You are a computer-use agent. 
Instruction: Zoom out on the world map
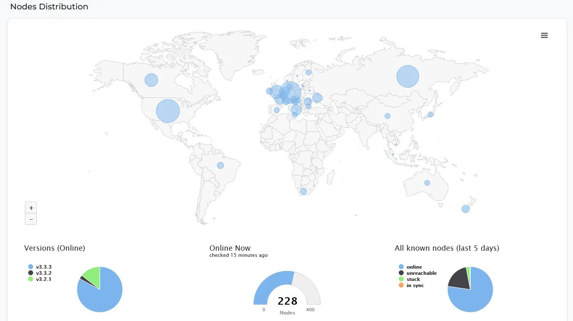point(31,219)
